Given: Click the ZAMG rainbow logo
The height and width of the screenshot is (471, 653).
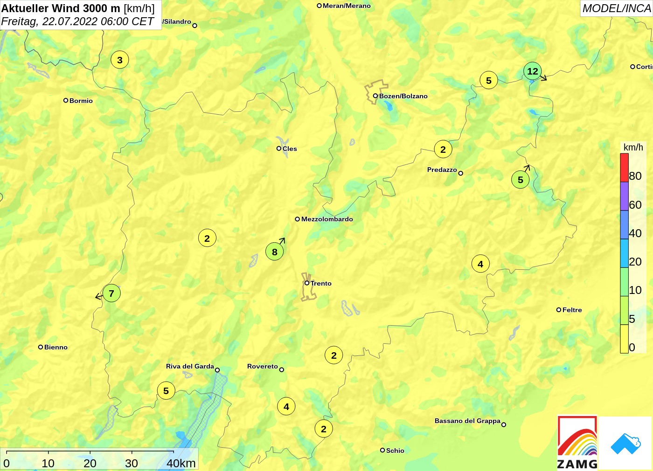Looking at the screenshot, I should pos(577,443).
